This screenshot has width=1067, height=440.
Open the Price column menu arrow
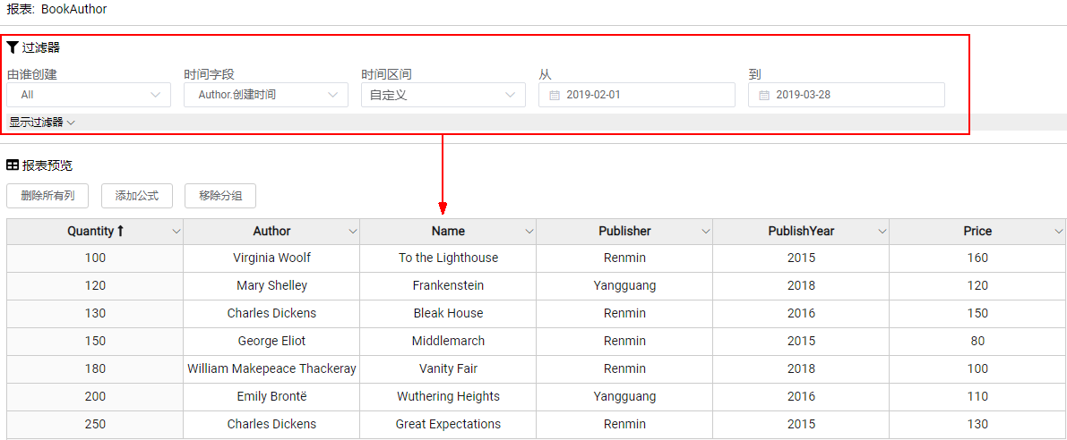1059,232
